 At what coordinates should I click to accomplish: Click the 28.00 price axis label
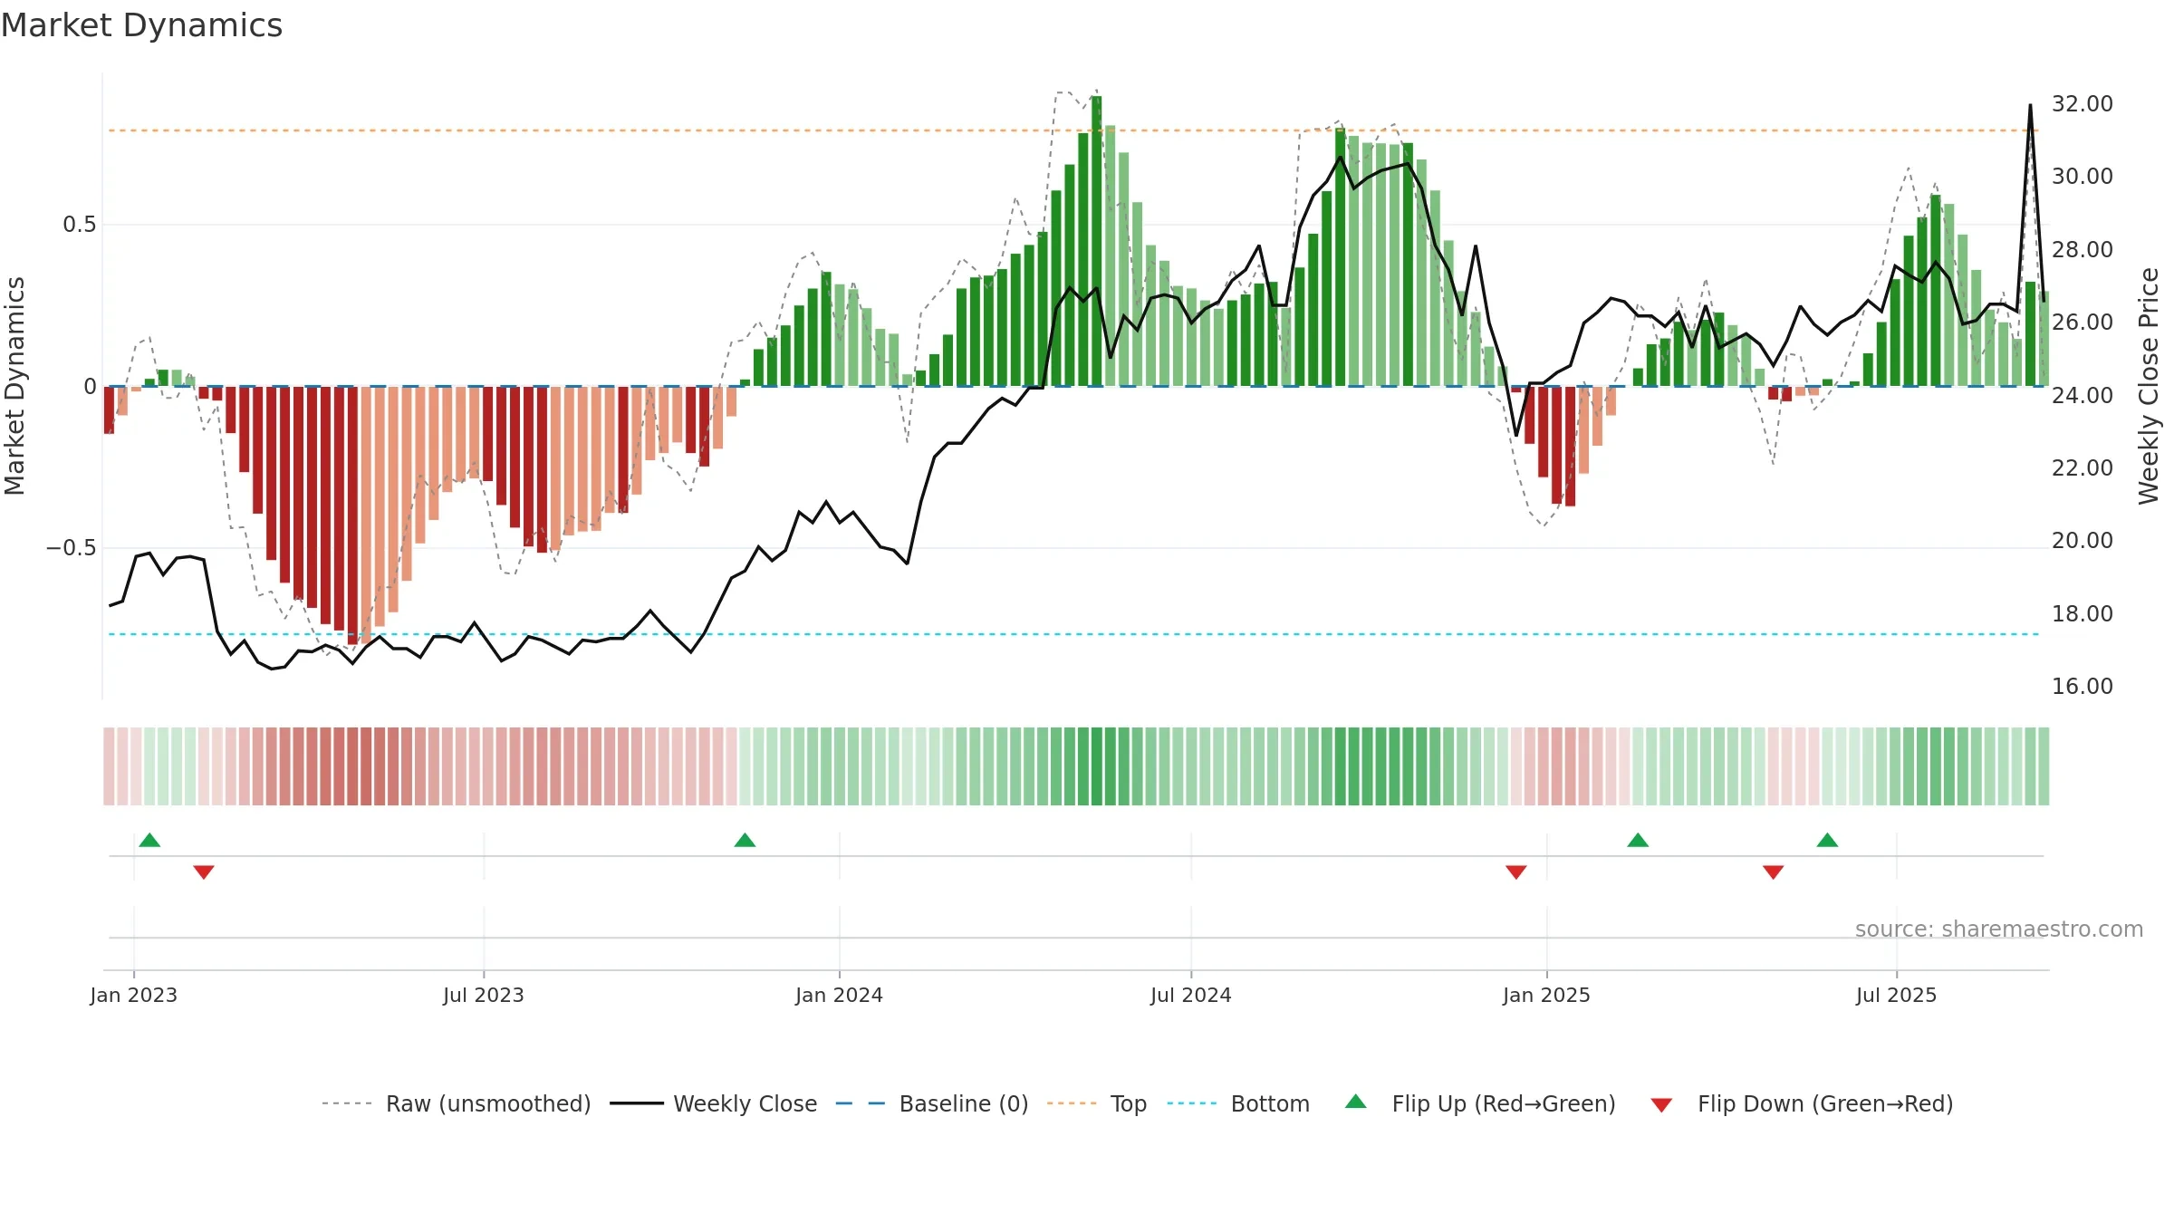click(x=2083, y=249)
